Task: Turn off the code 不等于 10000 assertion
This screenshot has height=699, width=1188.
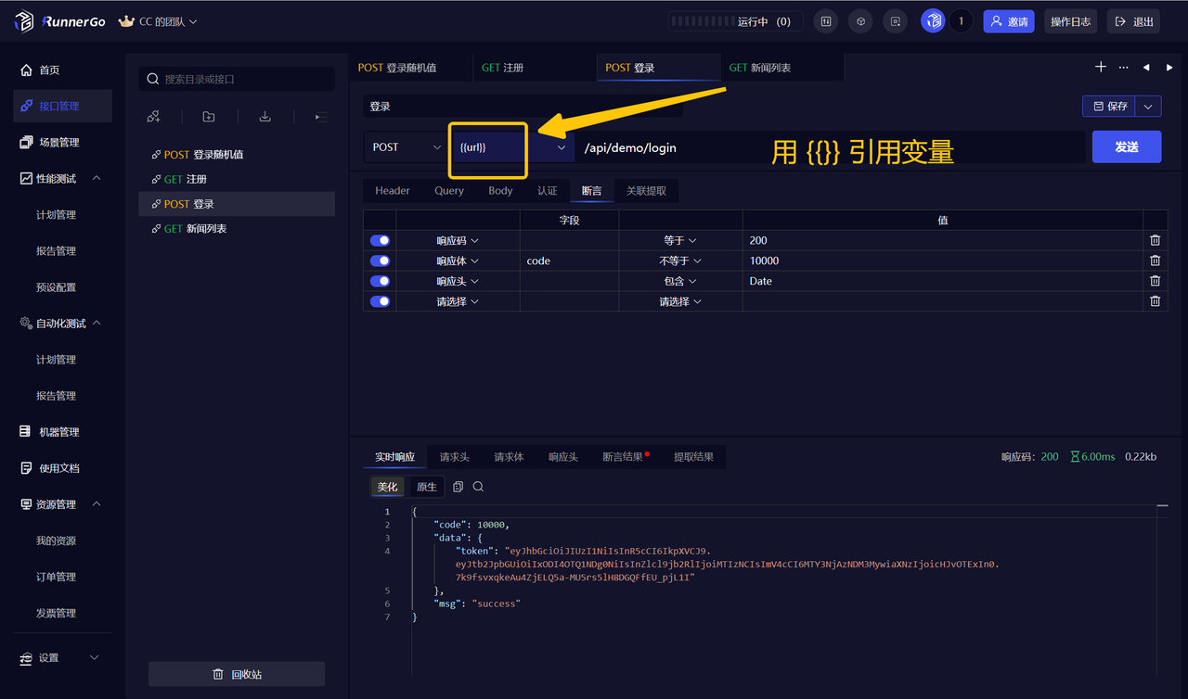Action: (x=380, y=260)
